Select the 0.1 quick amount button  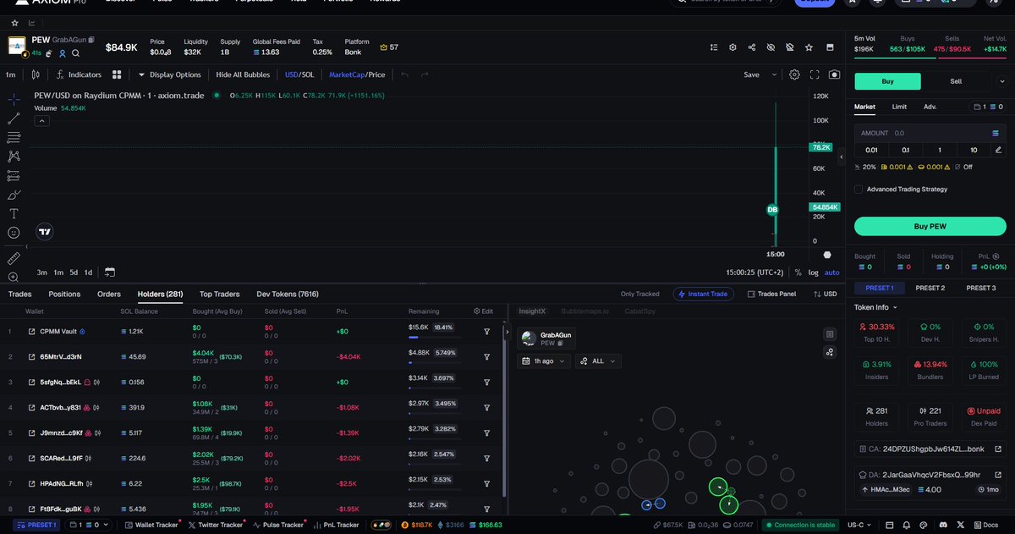pyautogui.click(x=905, y=150)
